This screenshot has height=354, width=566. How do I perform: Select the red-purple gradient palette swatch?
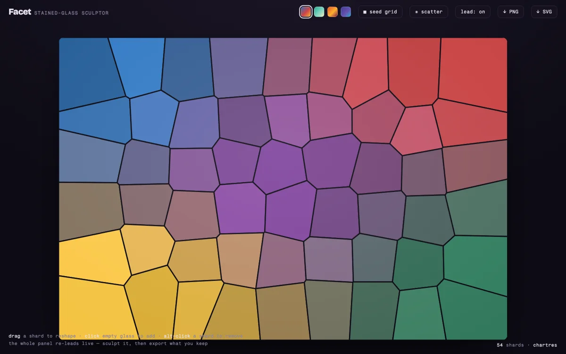pos(306,12)
